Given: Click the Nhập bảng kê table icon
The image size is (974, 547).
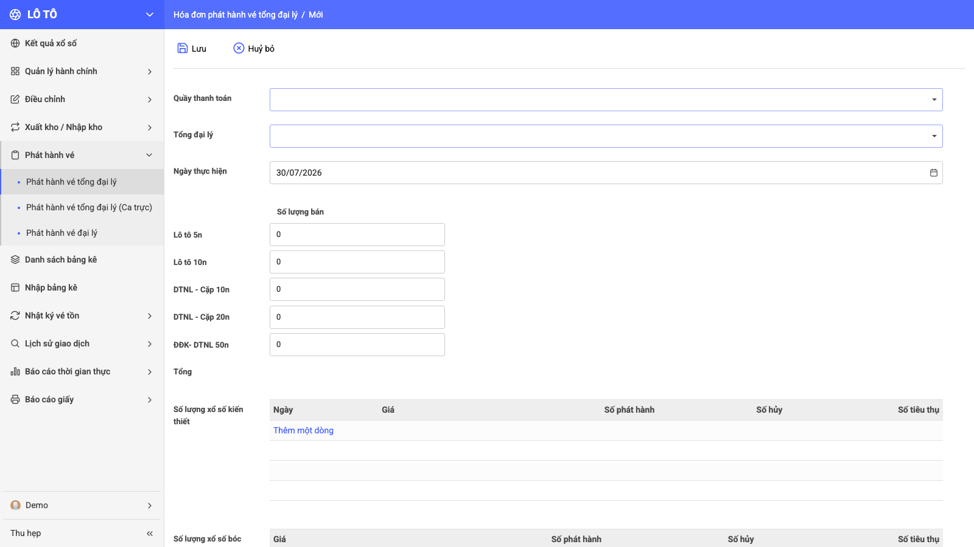Looking at the screenshot, I should click(x=15, y=287).
